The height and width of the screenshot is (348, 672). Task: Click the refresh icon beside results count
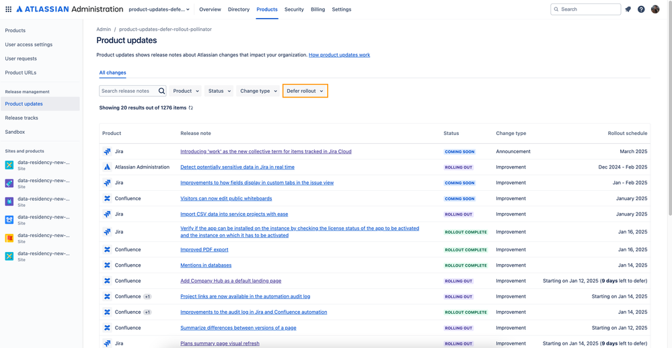pos(191,108)
